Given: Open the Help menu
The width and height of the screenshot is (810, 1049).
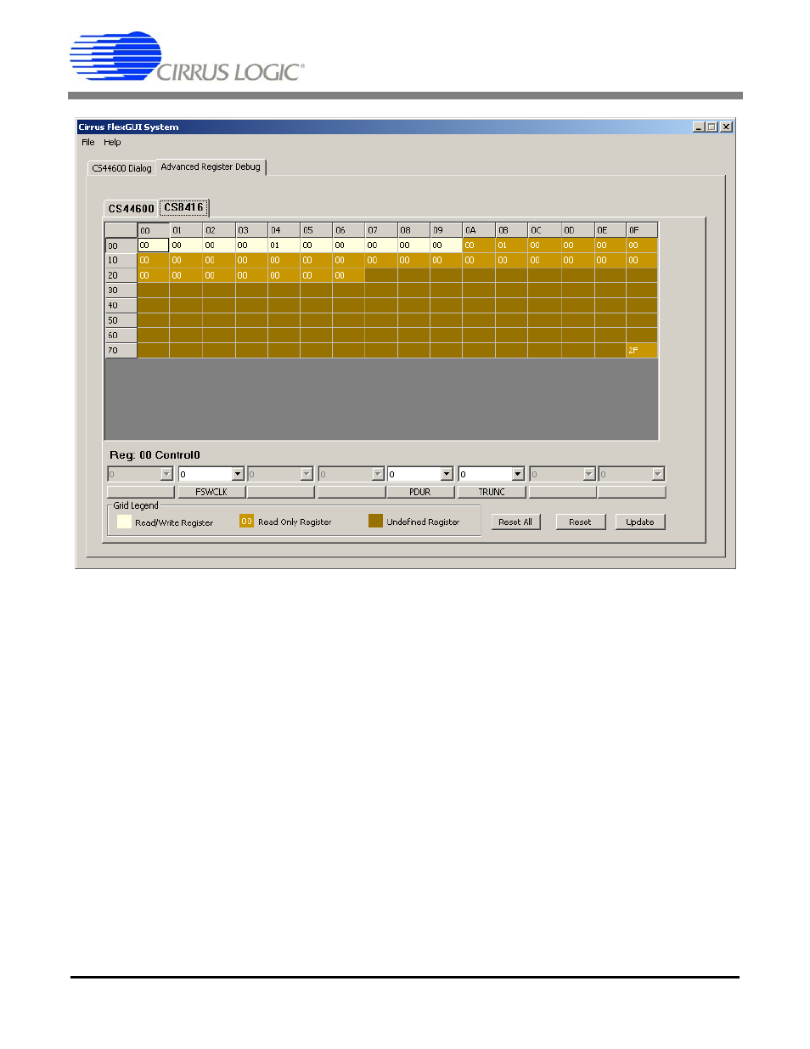Looking at the screenshot, I should (112, 143).
